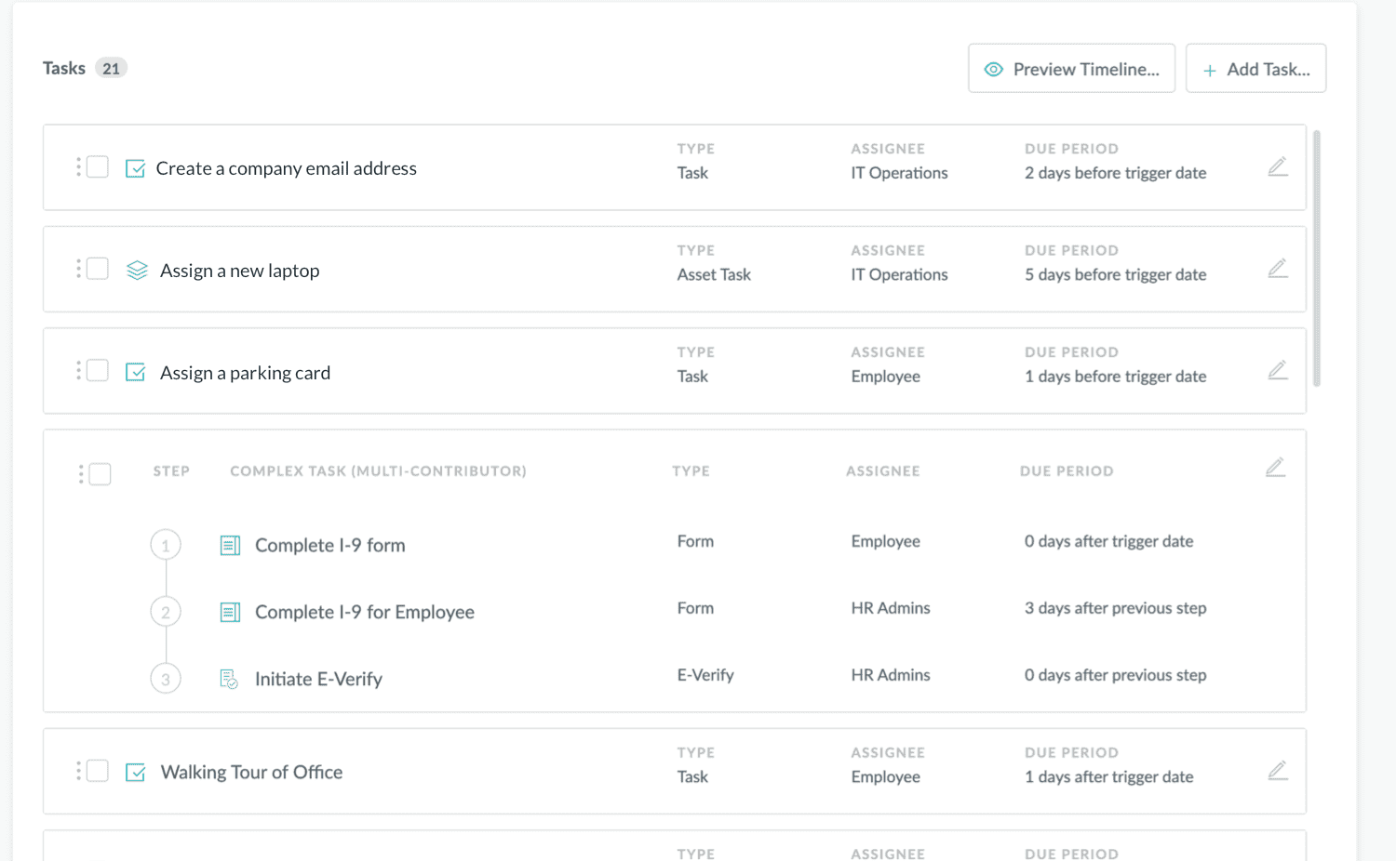Click the Complete I-9 for Employee title
Image resolution: width=1396 pixels, height=861 pixels.
tap(365, 613)
